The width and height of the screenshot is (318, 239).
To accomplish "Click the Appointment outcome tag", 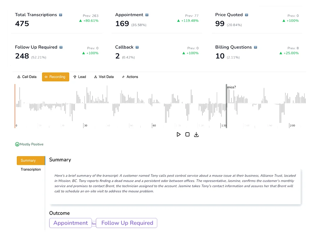I will coord(70,223).
